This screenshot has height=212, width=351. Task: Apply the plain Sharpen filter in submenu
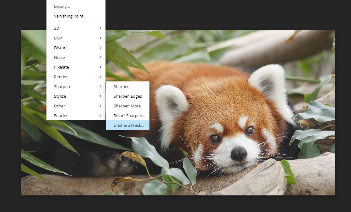tap(121, 86)
